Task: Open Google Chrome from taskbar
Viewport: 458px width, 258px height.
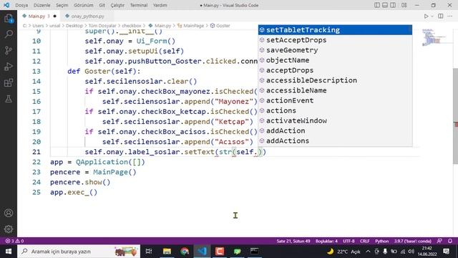Action: pos(185,252)
